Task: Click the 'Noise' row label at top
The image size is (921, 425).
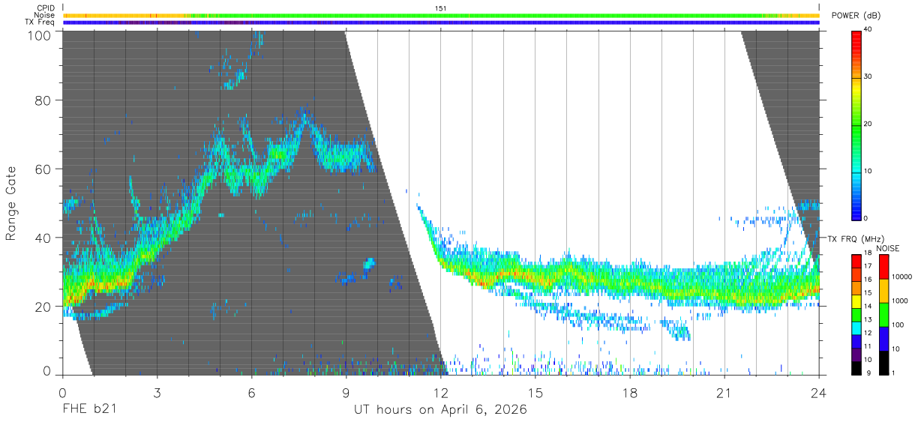Action: [x=45, y=15]
